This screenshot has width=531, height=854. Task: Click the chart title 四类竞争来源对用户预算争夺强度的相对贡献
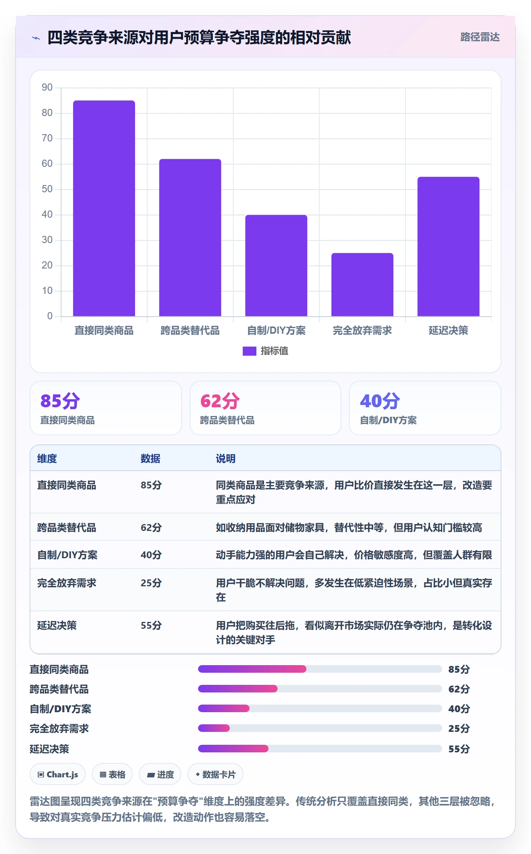coord(199,38)
